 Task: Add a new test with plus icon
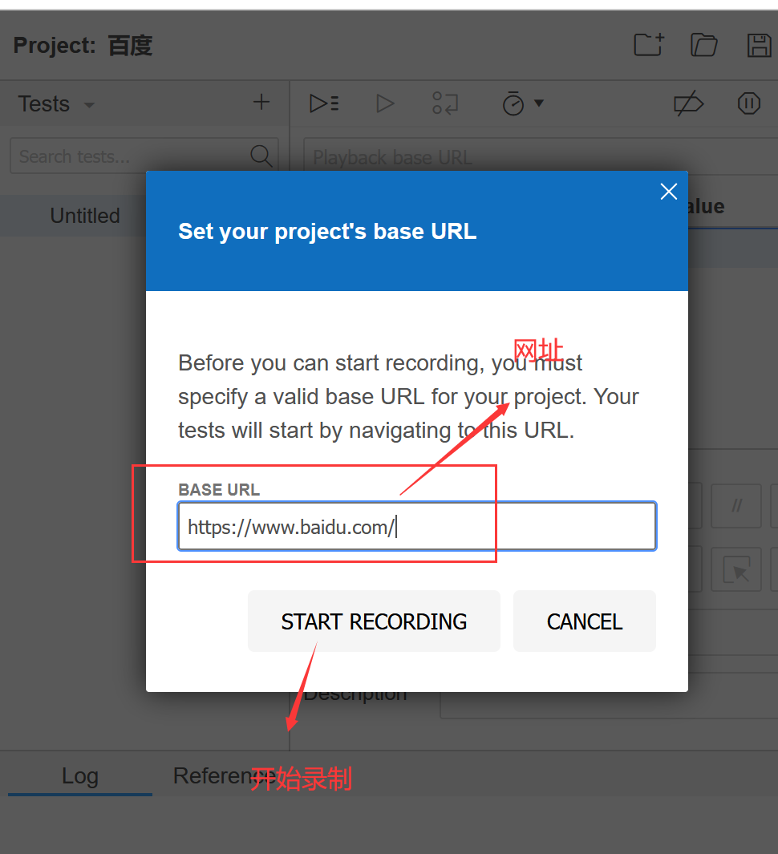coord(261,102)
